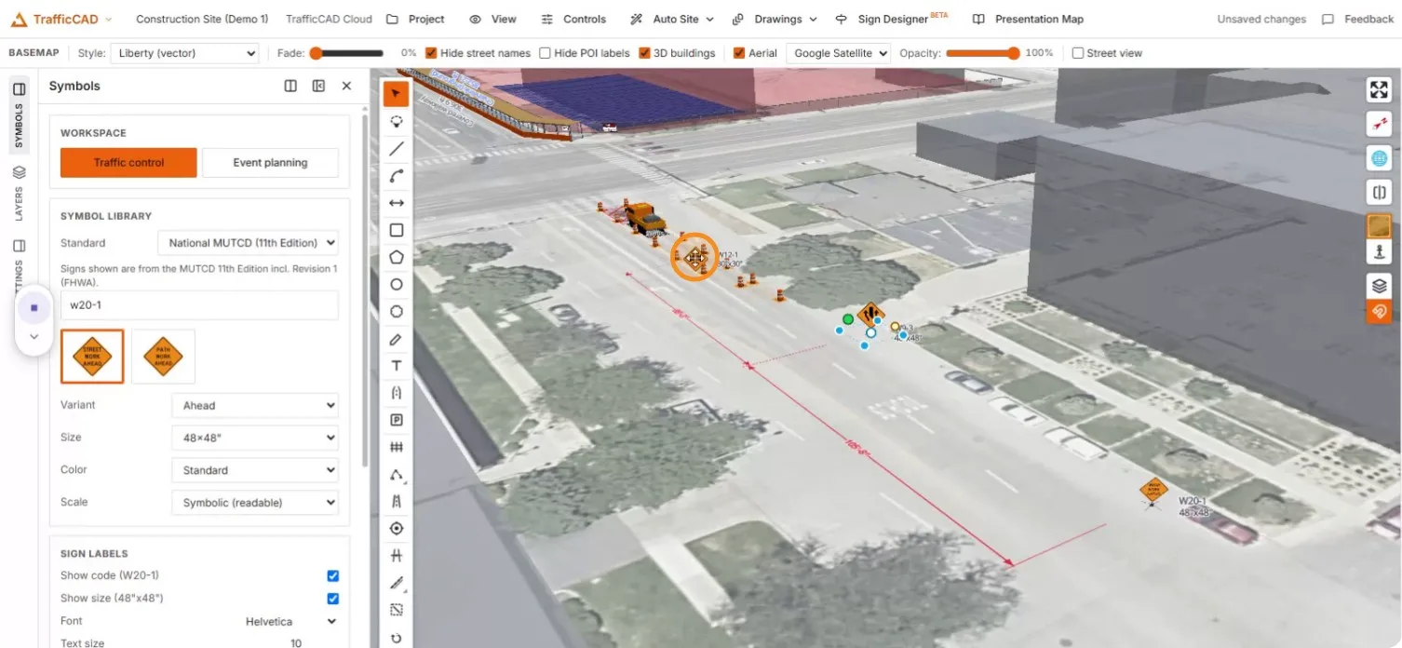Open the map layers stack icon
This screenshot has height=648, width=1402.
[x=1379, y=286]
